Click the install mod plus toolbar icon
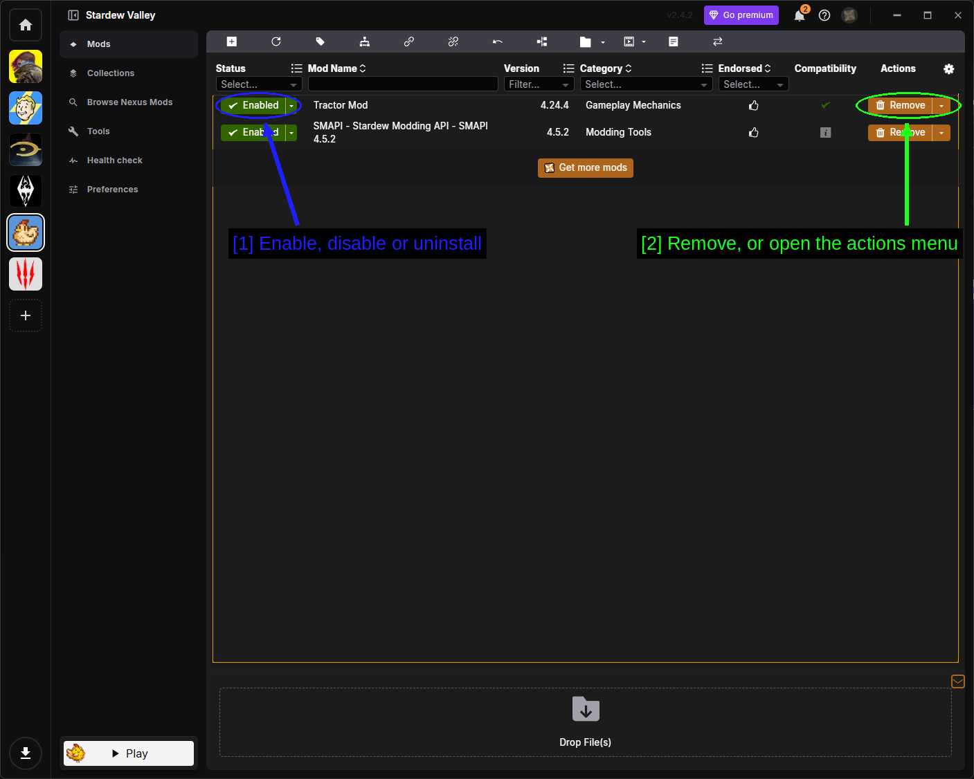 coord(232,42)
